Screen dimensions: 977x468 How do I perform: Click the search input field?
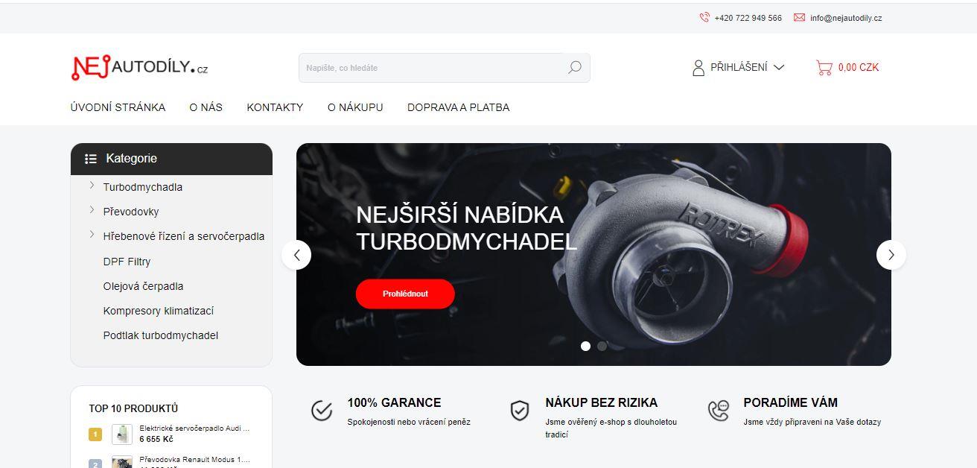[432, 68]
